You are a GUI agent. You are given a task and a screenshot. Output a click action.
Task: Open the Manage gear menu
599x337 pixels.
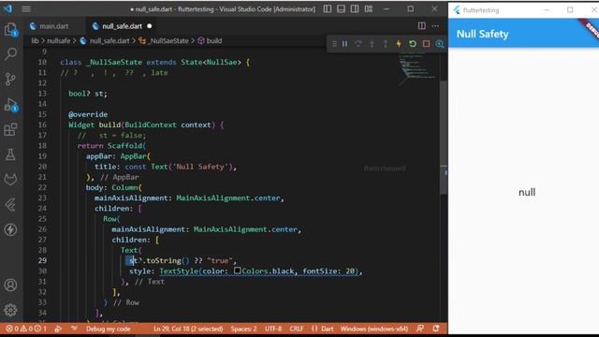10,310
